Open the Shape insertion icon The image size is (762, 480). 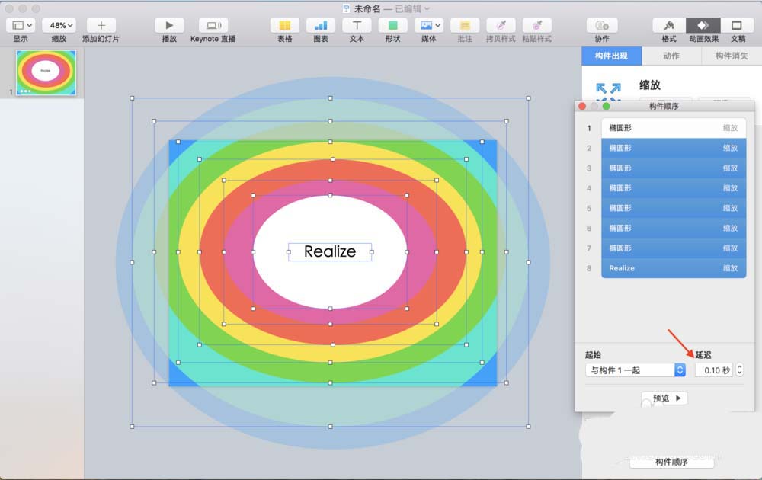tap(392, 26)
